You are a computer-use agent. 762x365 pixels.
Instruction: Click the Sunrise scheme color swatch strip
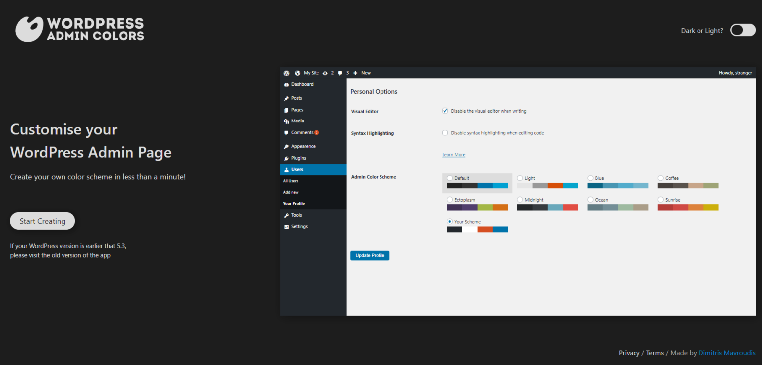(x=688, y=207)
